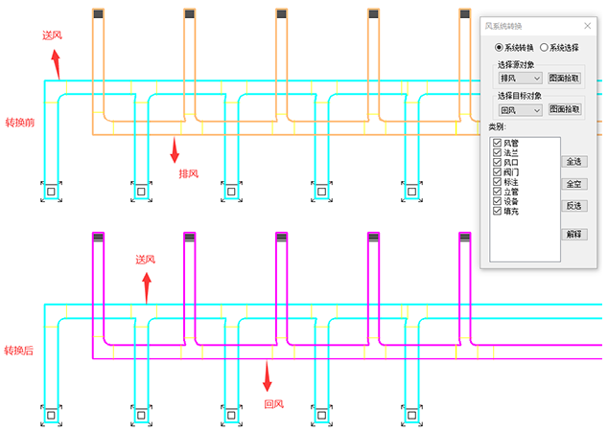The height and width of the screenshot is (432, 608).
Task: Toggle the 立管 checkbox
Action: (497, 192)
